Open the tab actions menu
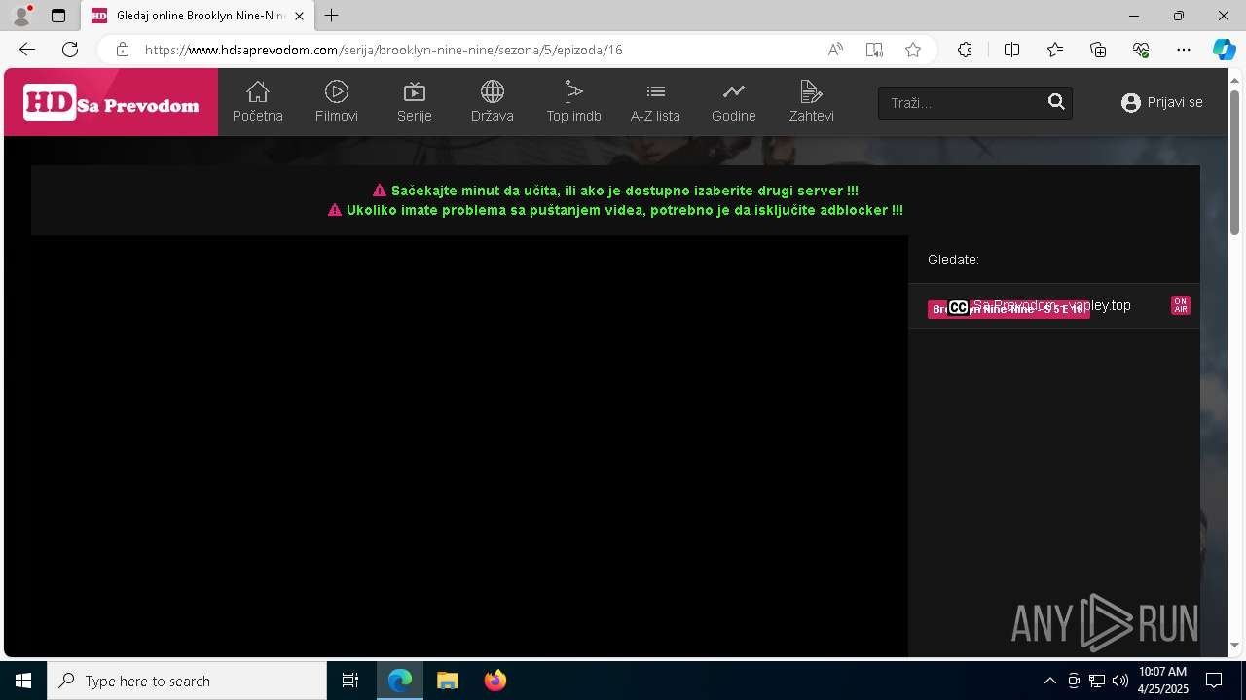1246x700 pixels. [58, 16]
